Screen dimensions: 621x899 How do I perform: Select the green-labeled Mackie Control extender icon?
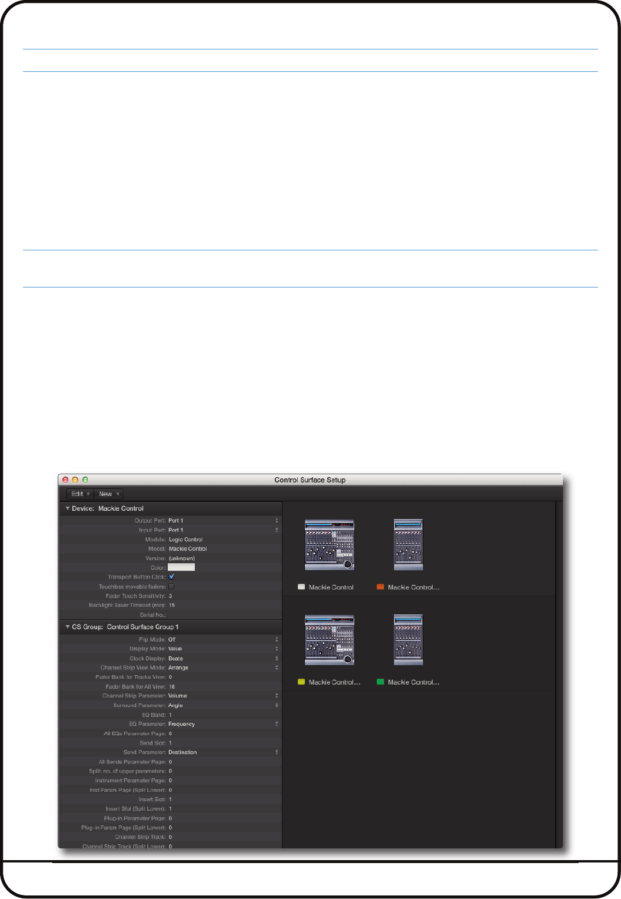[x=409, y=640]
